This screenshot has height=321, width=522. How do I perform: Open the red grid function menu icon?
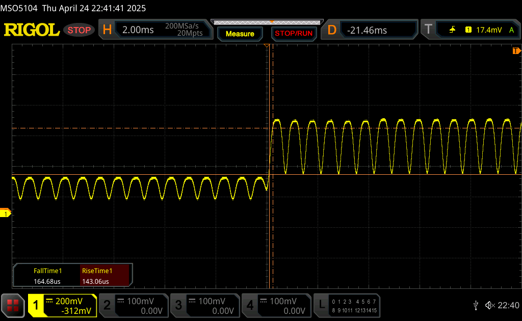13,305
